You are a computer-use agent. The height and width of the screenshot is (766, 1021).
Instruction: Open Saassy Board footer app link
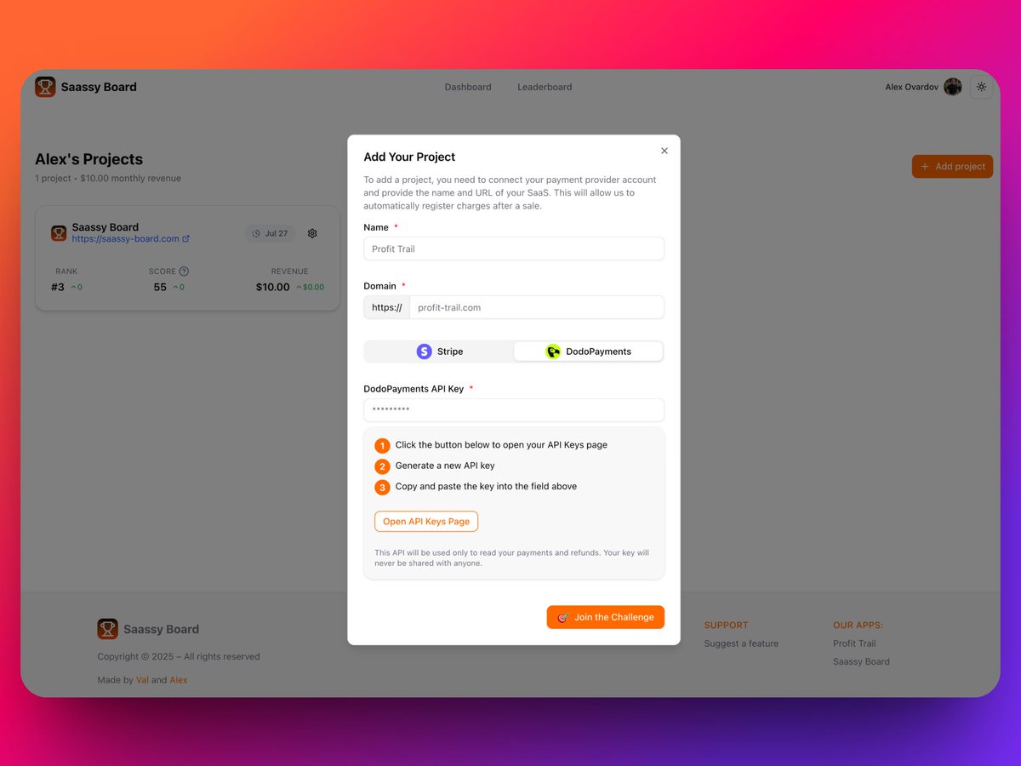click(x=861, y=661)
